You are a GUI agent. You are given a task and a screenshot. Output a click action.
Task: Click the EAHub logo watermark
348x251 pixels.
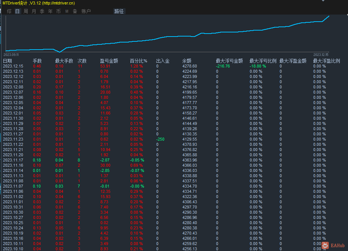pyautogui.click(x=330, y=245)
